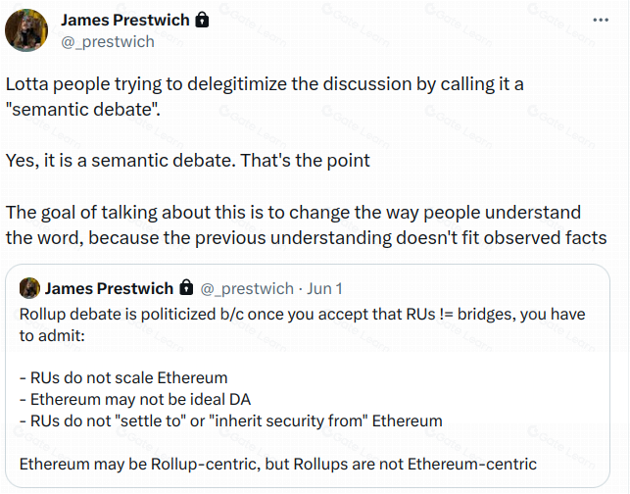Click the "inherit security from" Ethereum bullet
Screen dimensions: 630x494
[x=231, y=420]
